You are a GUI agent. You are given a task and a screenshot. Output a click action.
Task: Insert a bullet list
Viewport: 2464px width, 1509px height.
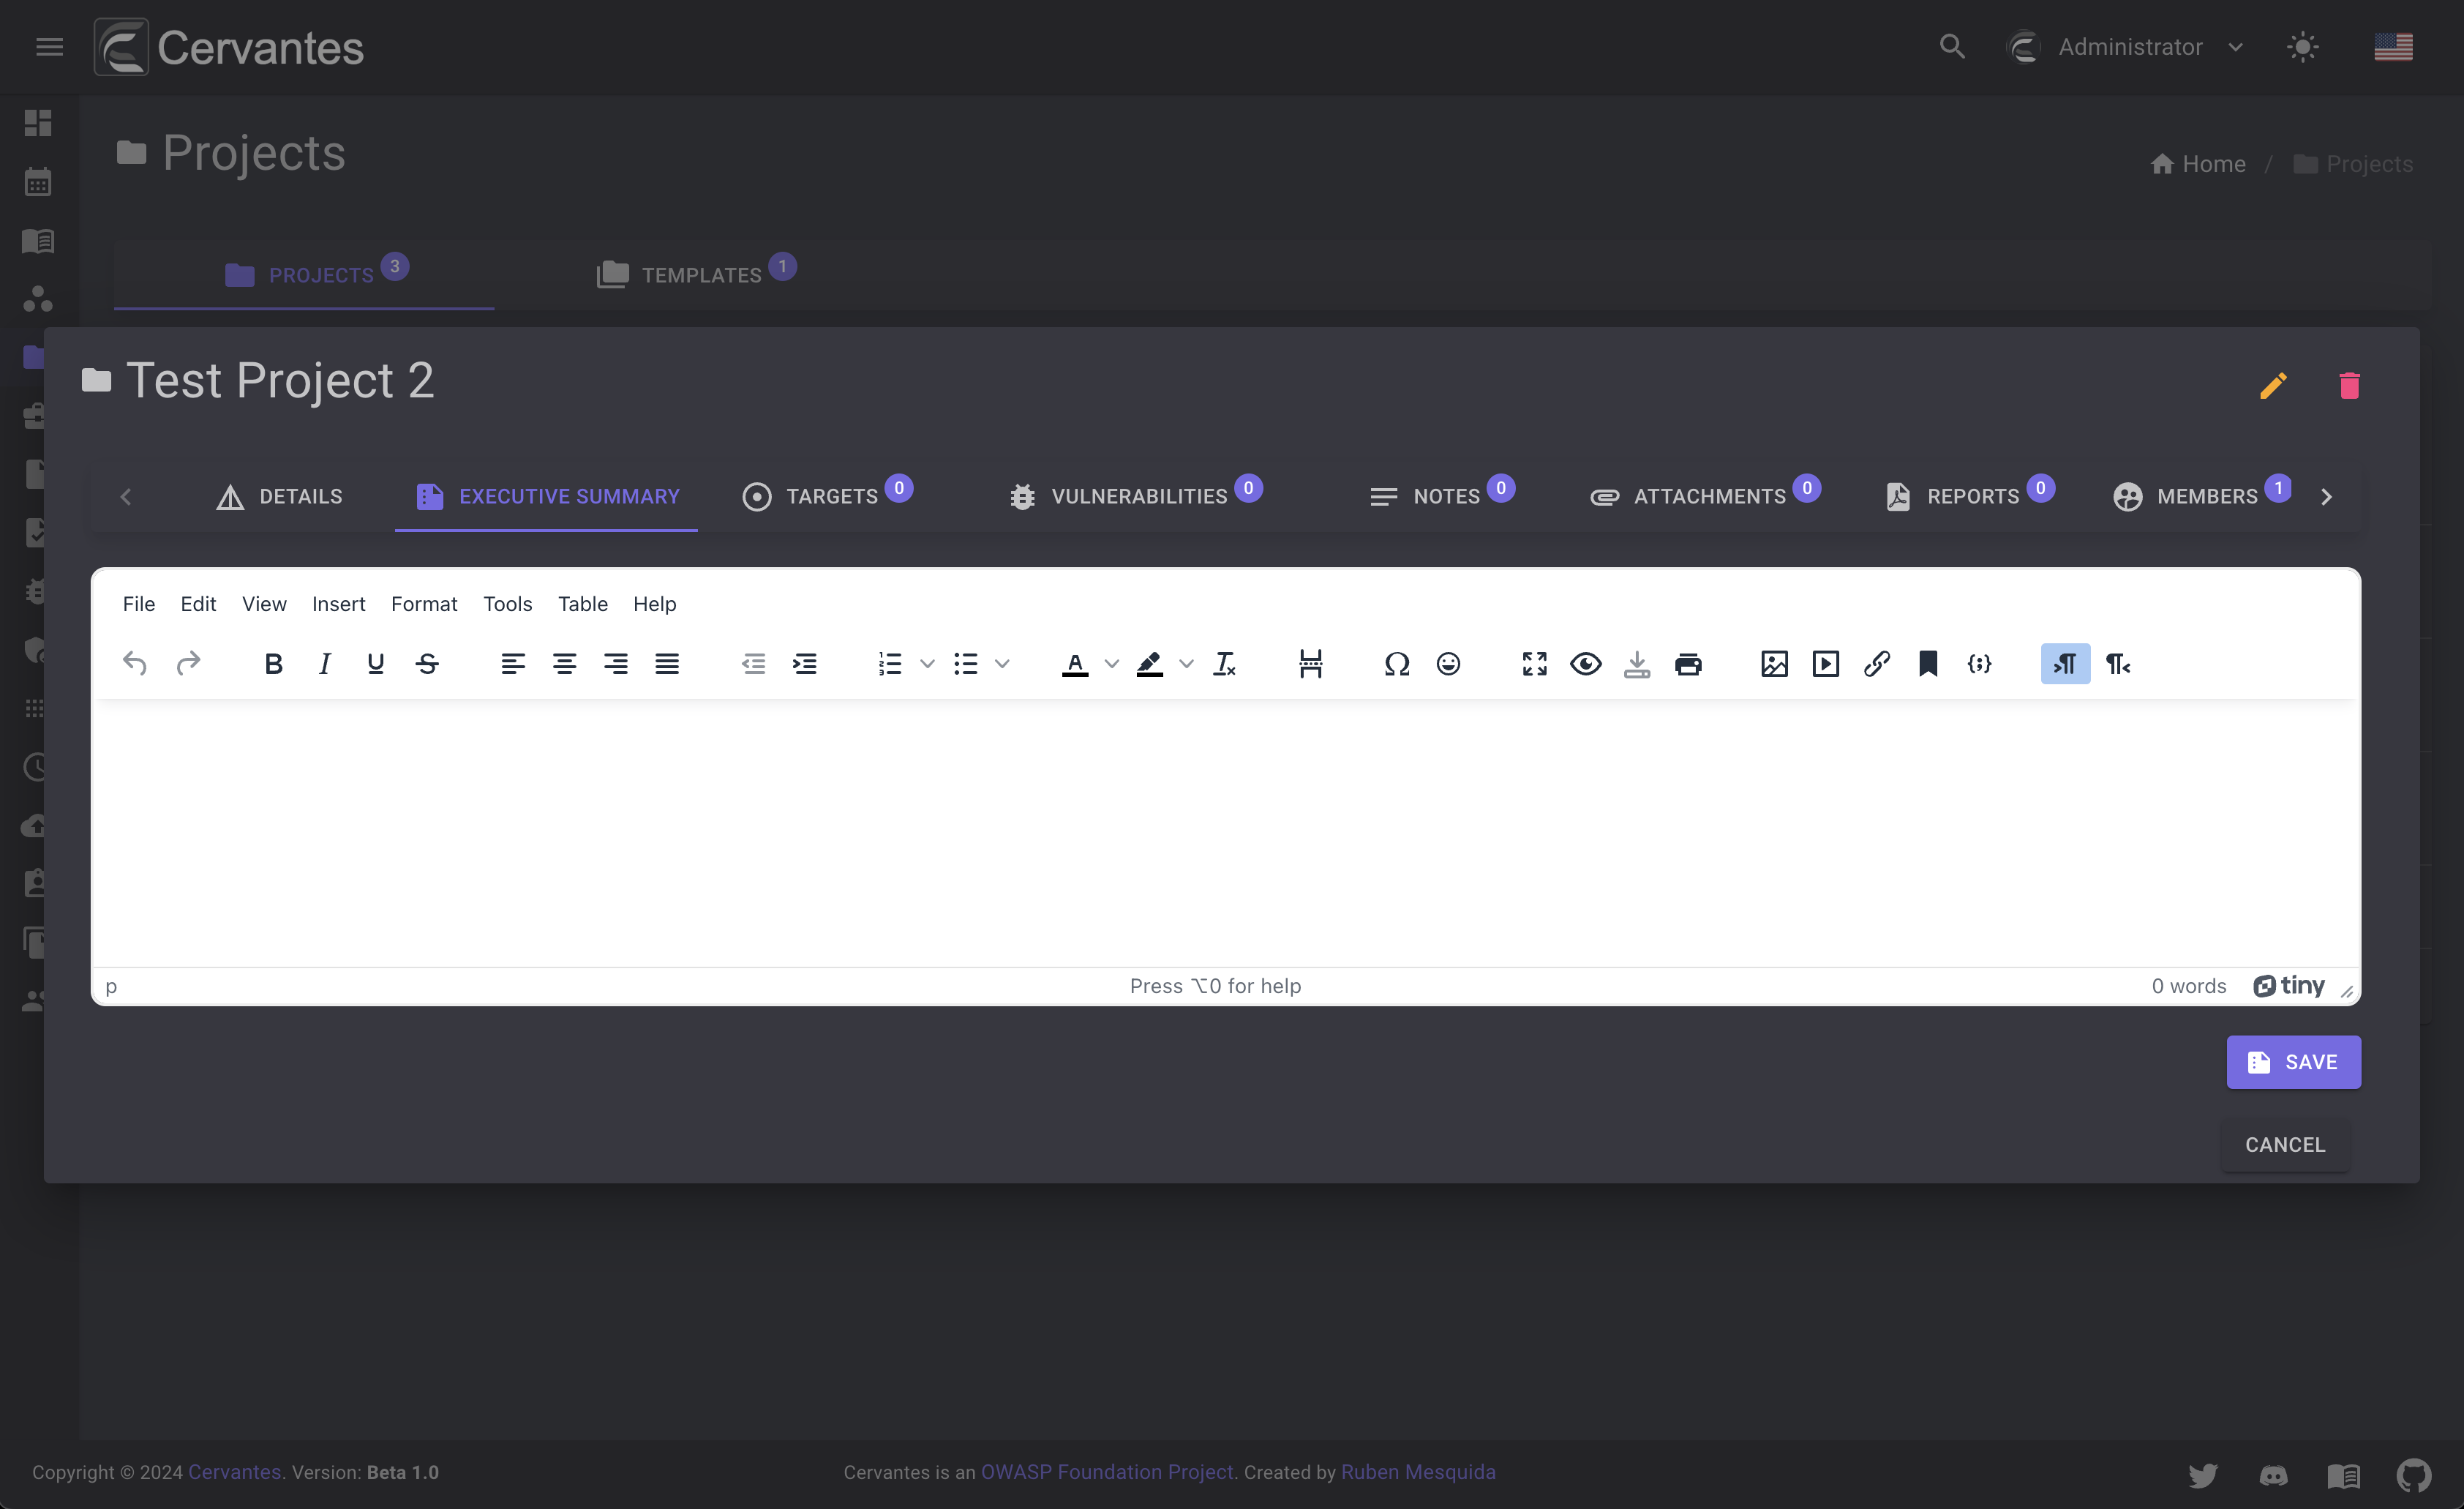click(x=966, y=664)
